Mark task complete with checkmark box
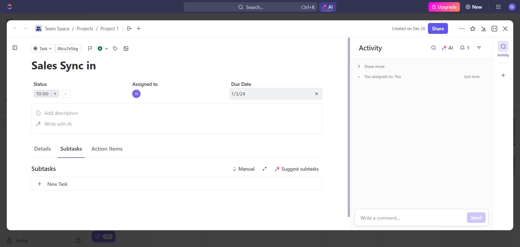The height and width of the screenshot is (247, 520). [66, 94]
